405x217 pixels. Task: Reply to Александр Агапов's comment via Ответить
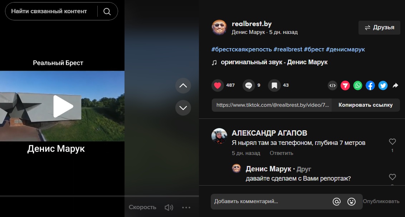(x=281, y=153)
